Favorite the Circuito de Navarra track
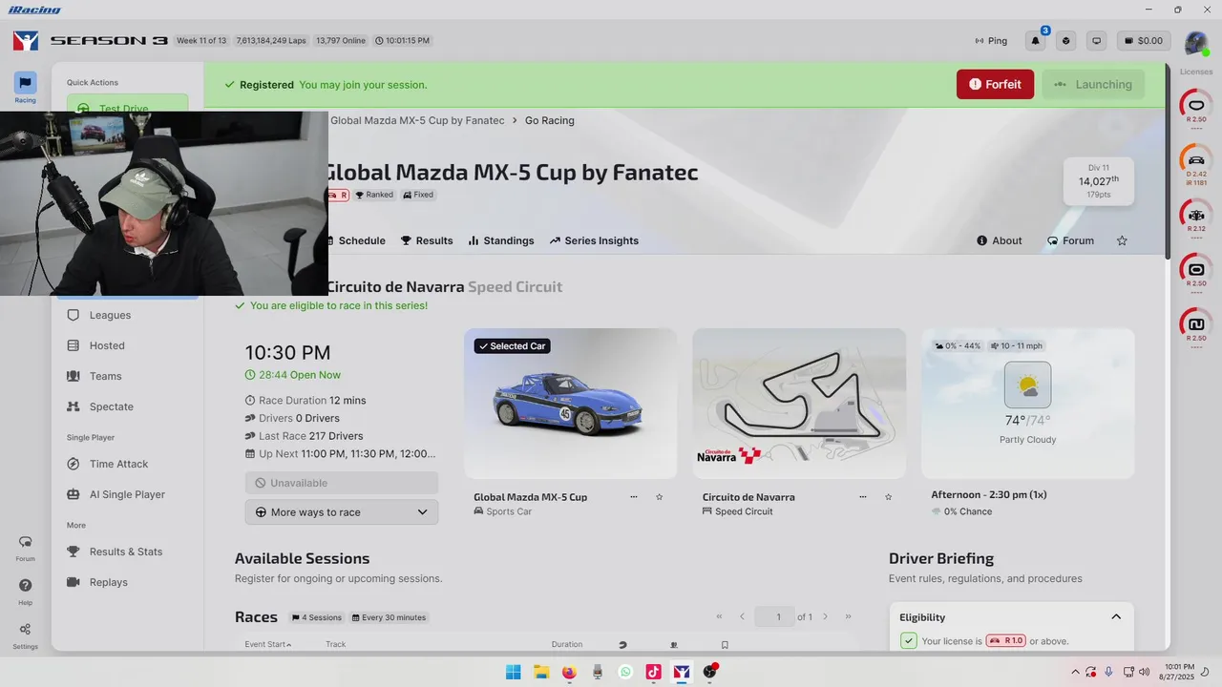This screenshot has width=1222, height=687. 888,497
